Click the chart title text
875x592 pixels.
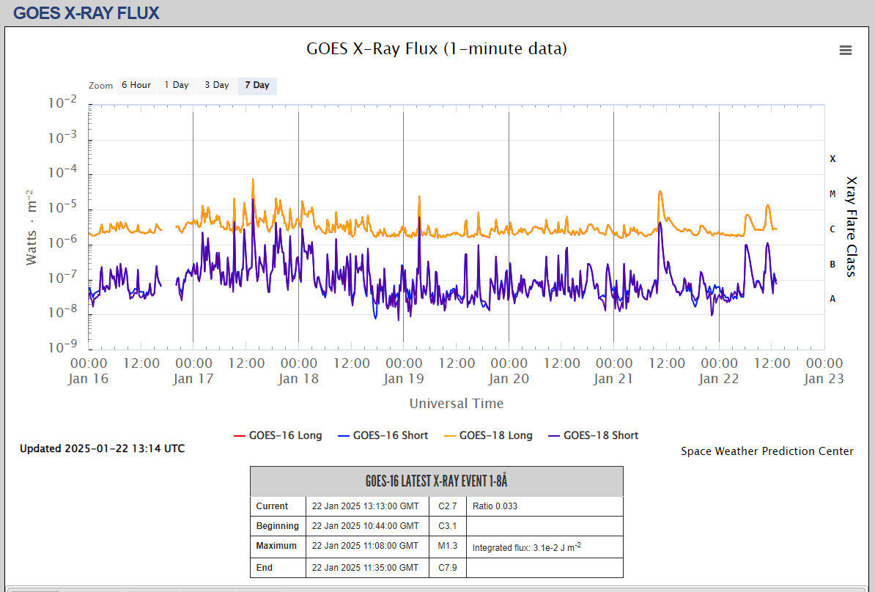(x=437, y=49)
